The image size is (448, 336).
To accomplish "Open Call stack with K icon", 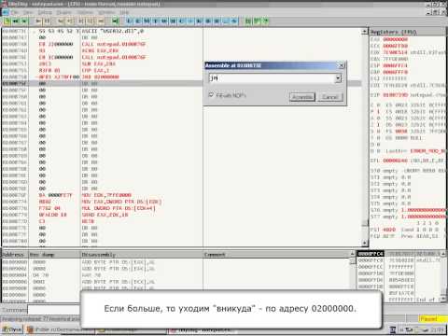I will point(199,21).
